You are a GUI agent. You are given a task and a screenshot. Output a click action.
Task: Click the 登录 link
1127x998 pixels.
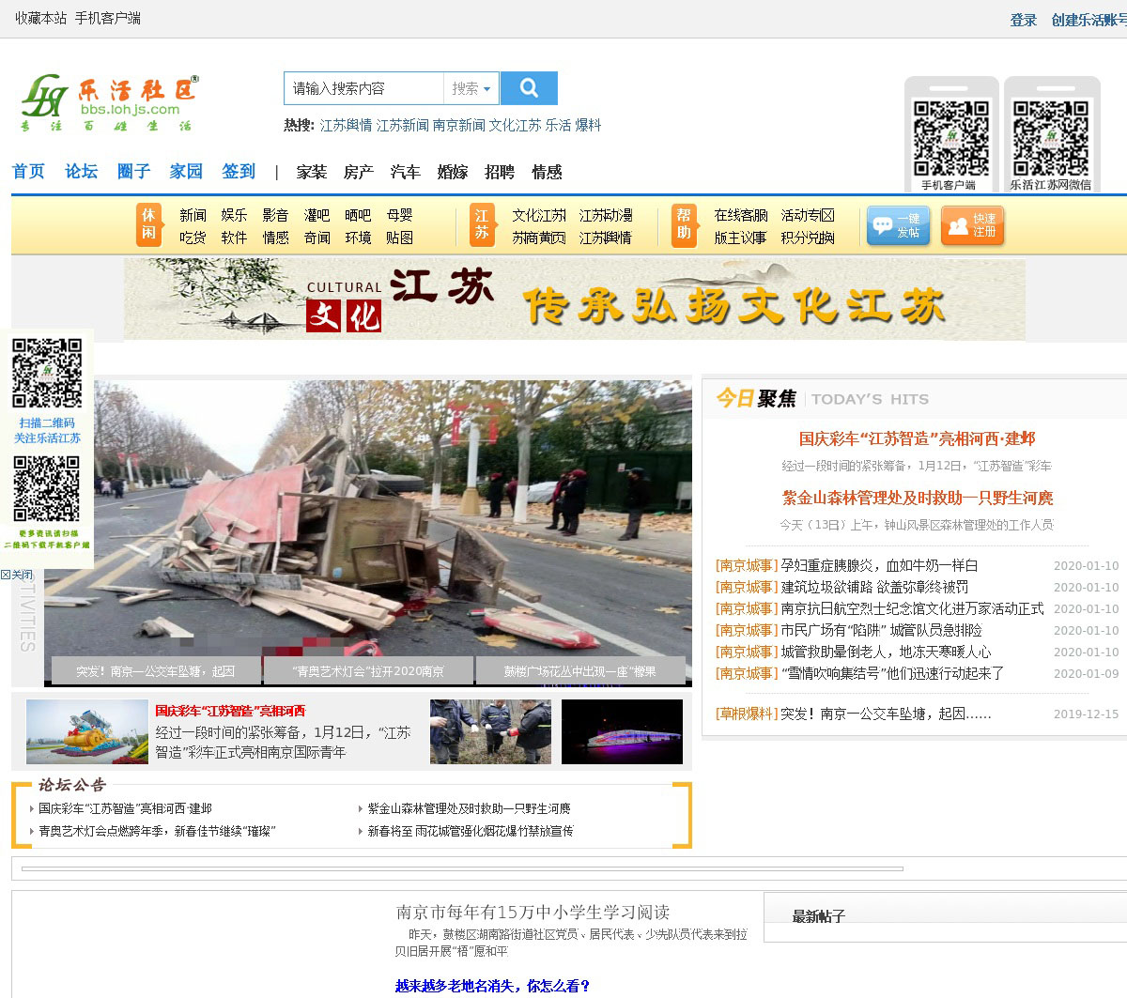click(x=1024, y=20)
